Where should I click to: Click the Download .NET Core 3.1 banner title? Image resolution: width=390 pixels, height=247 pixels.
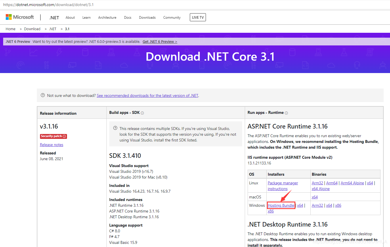pyautogui.click(x=210, y=57)
